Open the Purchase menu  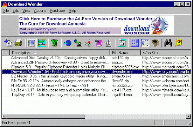point(57,11)
